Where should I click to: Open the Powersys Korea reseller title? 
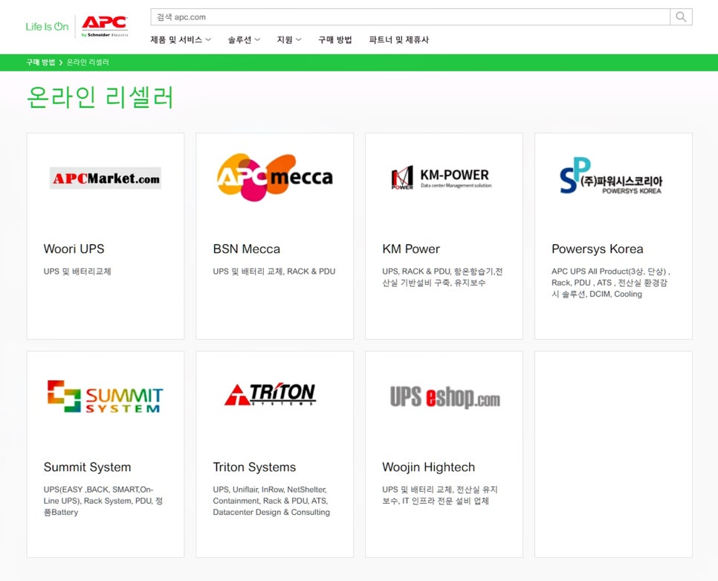pyautogui.click(x=597, y=248)
